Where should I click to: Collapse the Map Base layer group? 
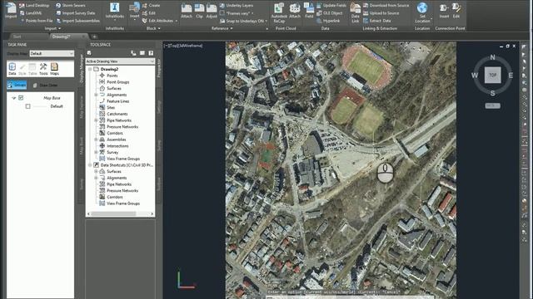tap(14, 98)
